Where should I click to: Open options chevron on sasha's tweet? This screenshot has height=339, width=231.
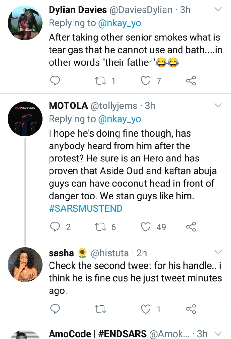(x=218, y=252)
